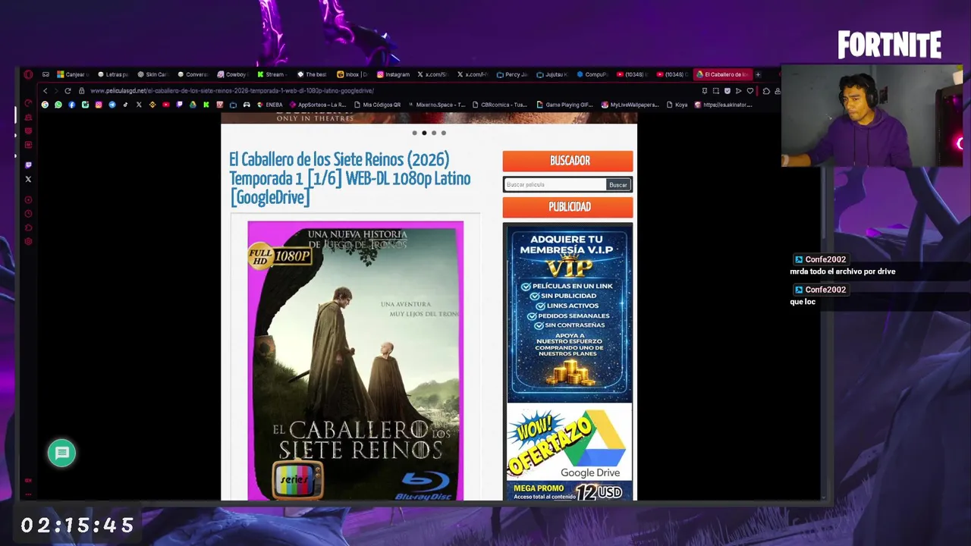The height and width of the screenshot is (546, 971).
Task: Open player icon in Opera sidebar
Action: [28, 199]
